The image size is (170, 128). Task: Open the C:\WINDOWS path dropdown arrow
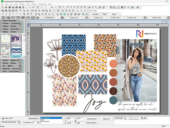click(59, 18)
